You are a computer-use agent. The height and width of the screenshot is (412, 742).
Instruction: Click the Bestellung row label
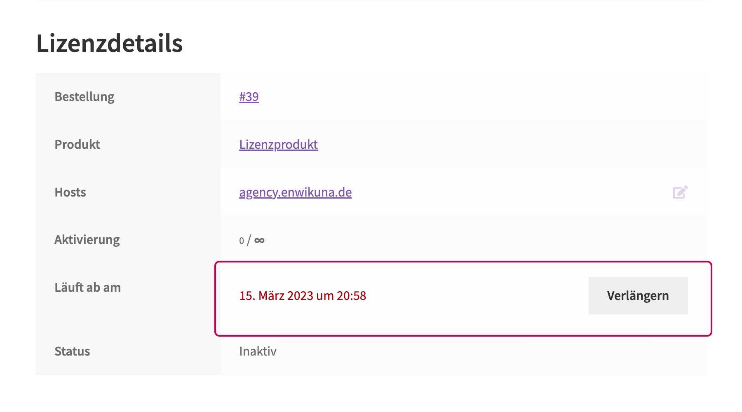[85, 97]
